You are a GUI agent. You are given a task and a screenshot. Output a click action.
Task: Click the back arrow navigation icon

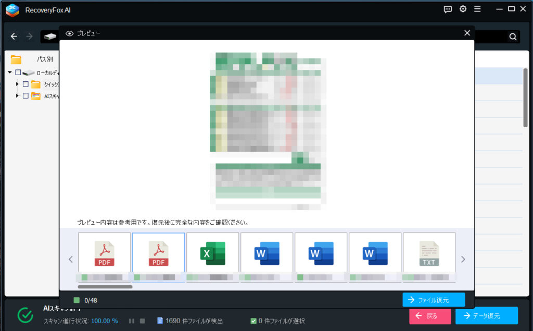[14, 36]
